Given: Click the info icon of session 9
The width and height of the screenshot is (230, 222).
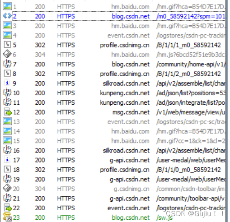Looking at the screenshot, I should coord(7,83).
